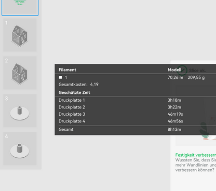216x191 pixels.
Task: Click the Filament header text
Action: (67, 70)
